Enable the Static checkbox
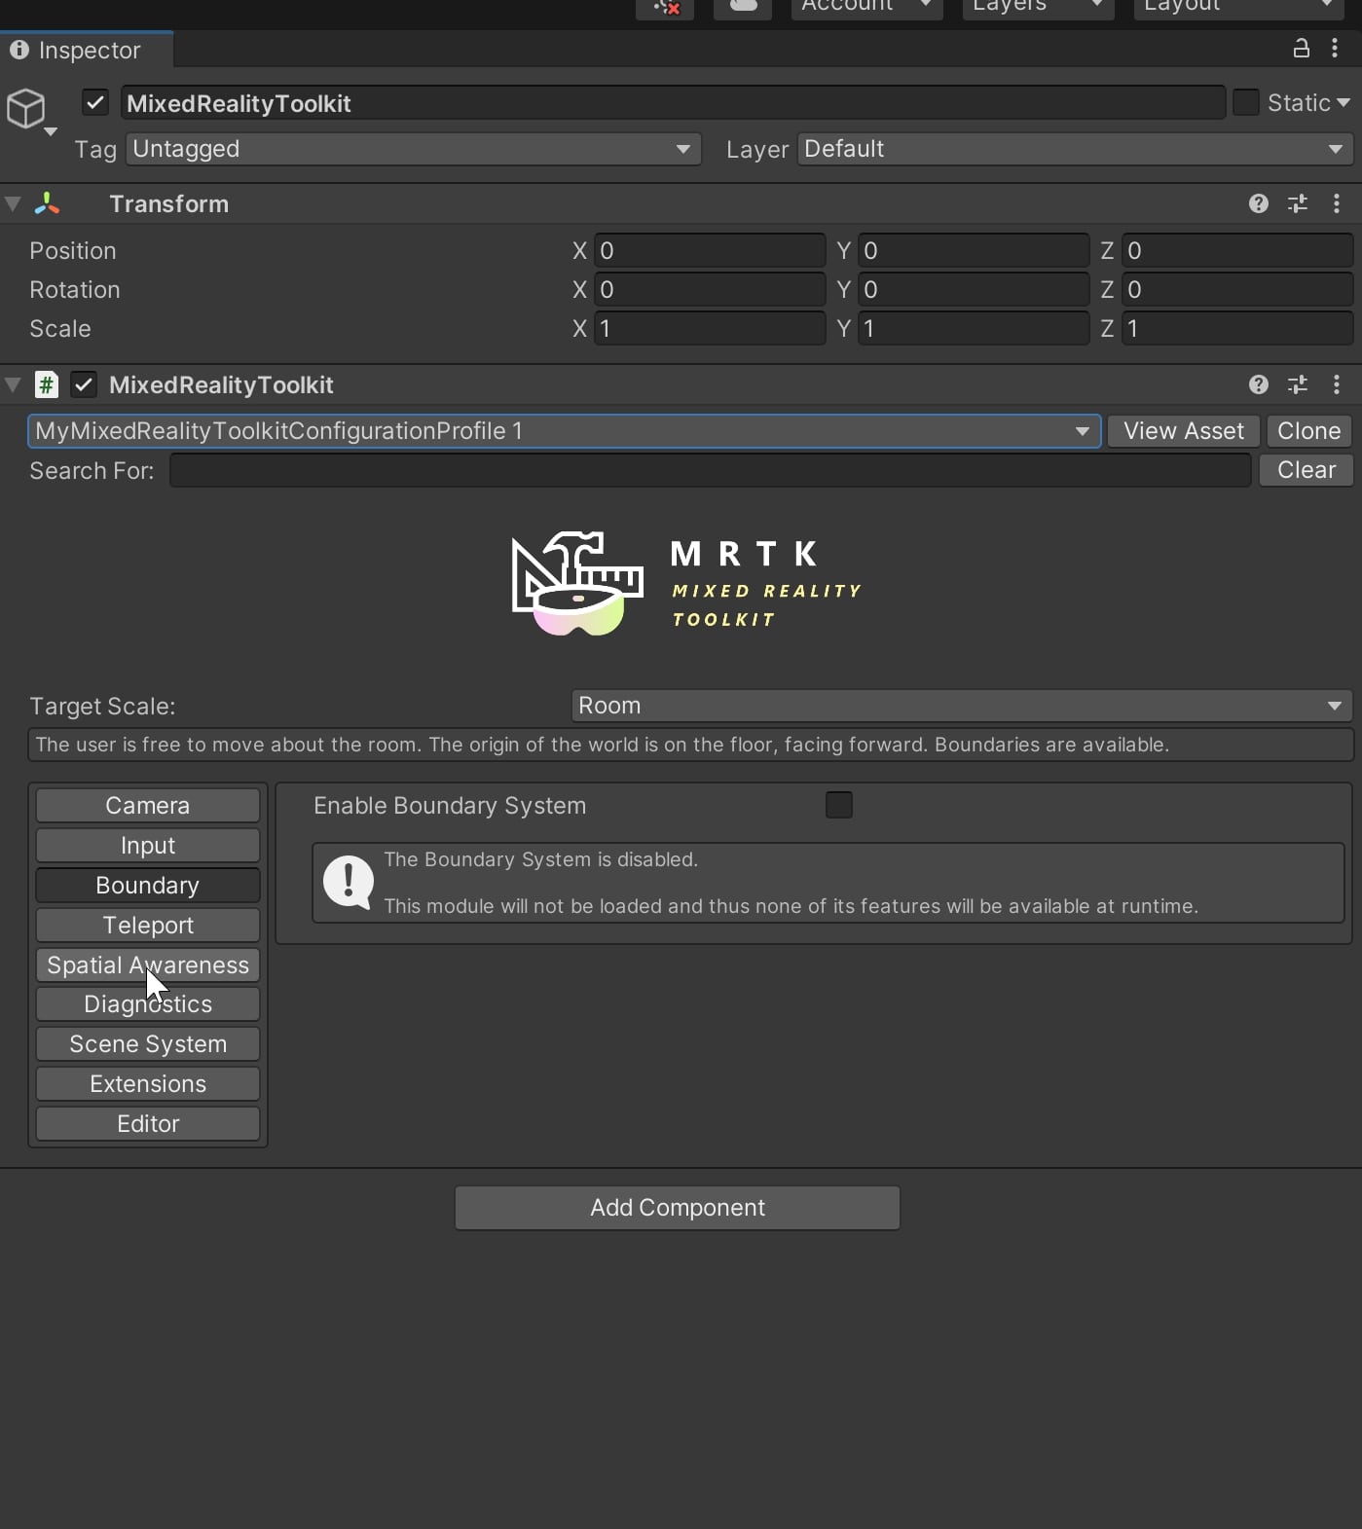 pyautogui.click(x=1246, y=102)
